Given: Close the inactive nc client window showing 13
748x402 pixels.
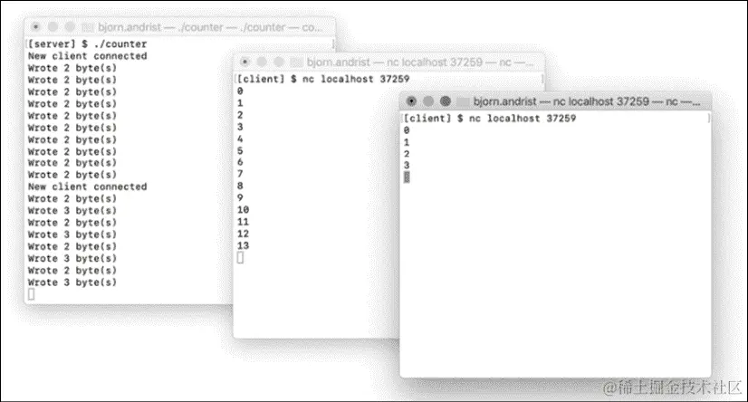Looking at the screenshot, I should pos(245,62).
